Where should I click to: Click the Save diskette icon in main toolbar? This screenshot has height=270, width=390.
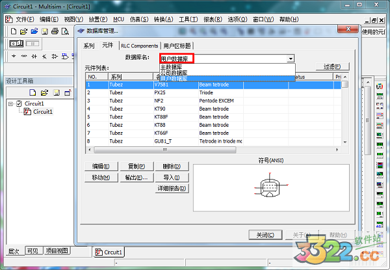[45, 31]
